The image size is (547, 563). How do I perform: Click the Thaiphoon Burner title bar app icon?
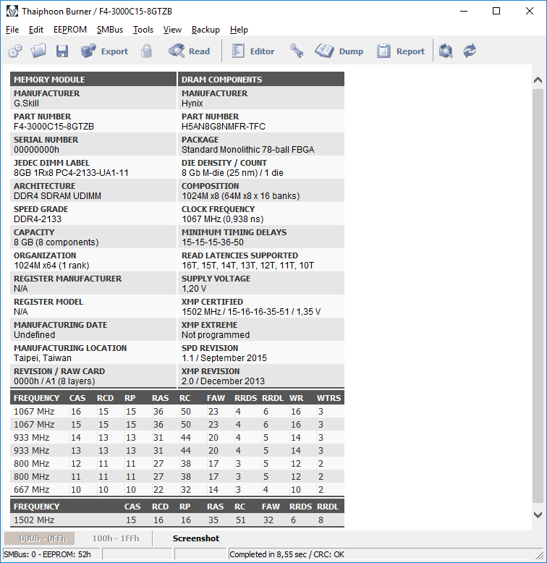(x=12, y=12)
